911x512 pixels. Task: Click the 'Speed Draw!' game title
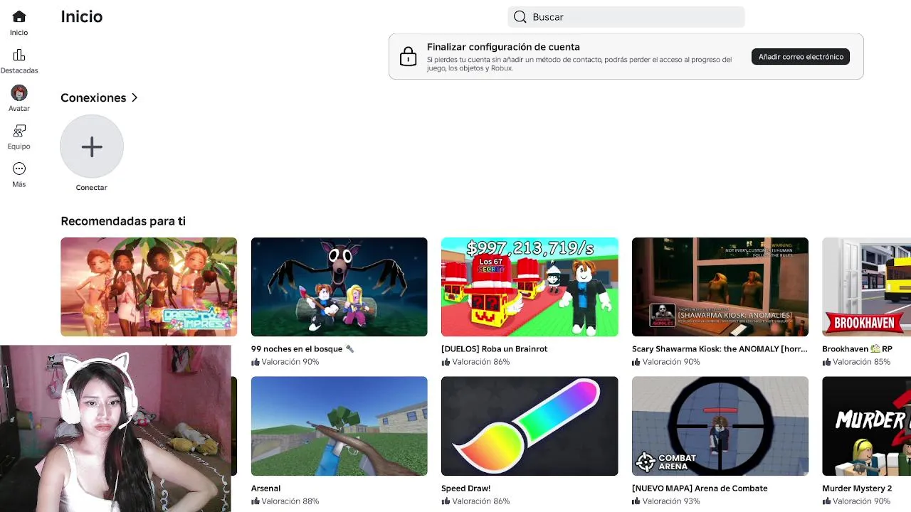point(466,489)
